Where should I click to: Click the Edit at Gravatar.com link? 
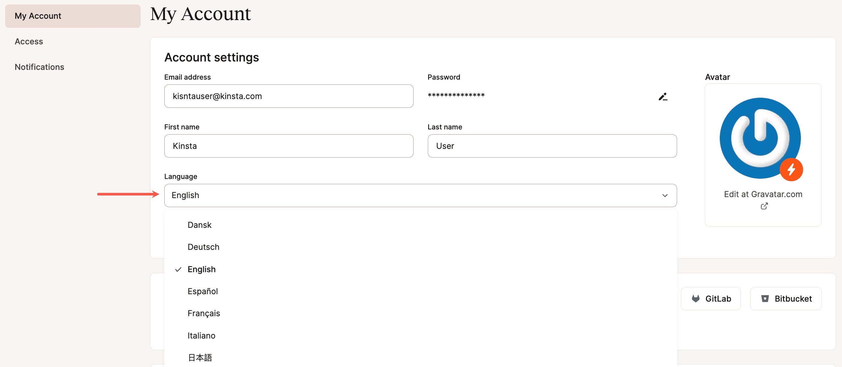coord(763,194)
